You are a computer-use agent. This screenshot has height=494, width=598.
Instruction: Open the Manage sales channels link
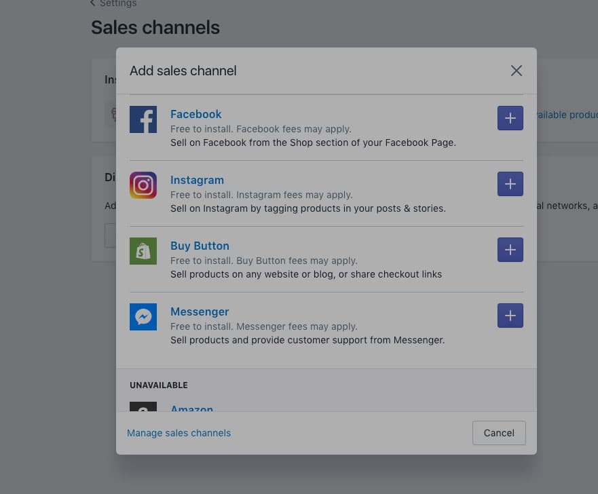click(x=179, y=433)
